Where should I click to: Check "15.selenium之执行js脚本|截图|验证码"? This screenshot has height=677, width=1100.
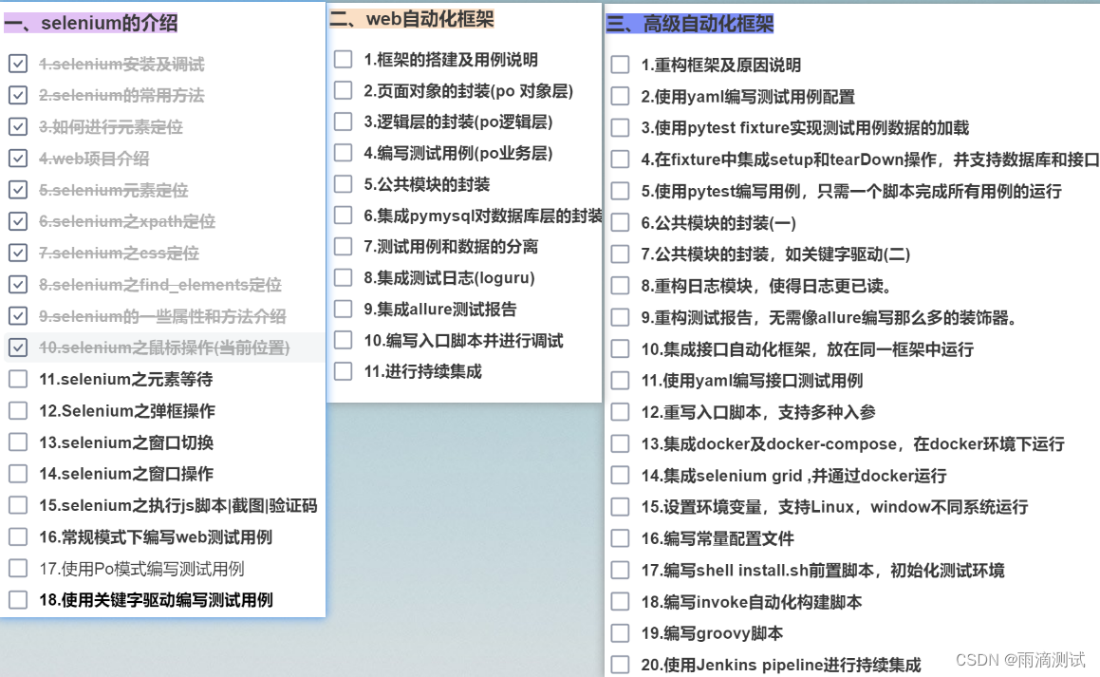click(17, 506)
